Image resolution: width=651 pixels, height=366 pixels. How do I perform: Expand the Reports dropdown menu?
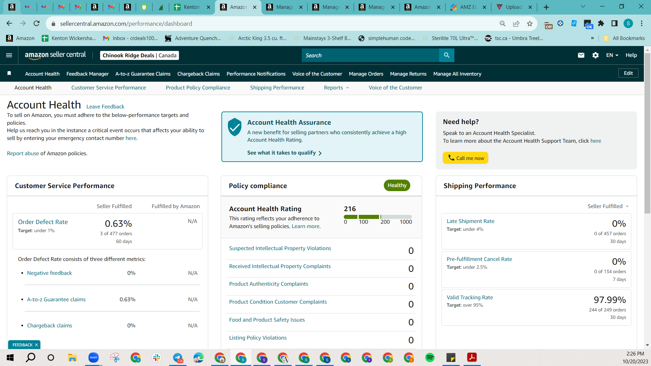(336, 88)
